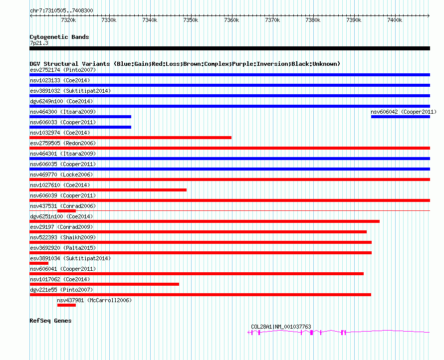
Task: Click the red bar under nsv606041
Action: click(x=197, y=274)
